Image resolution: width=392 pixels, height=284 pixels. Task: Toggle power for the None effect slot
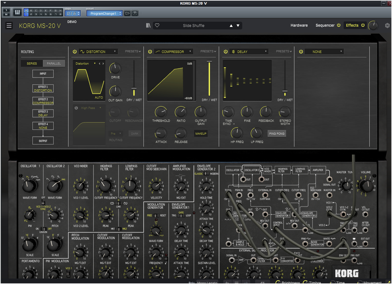click(301, 52)
